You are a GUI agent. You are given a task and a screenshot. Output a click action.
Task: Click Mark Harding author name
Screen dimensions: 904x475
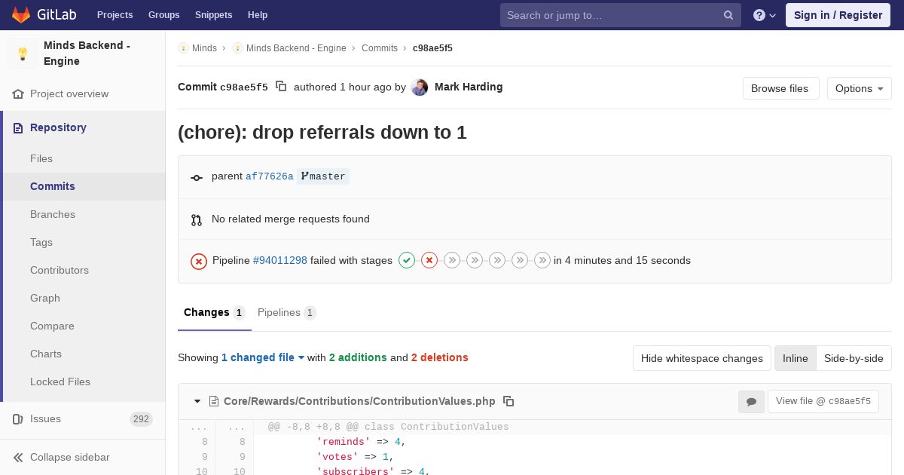469,87
